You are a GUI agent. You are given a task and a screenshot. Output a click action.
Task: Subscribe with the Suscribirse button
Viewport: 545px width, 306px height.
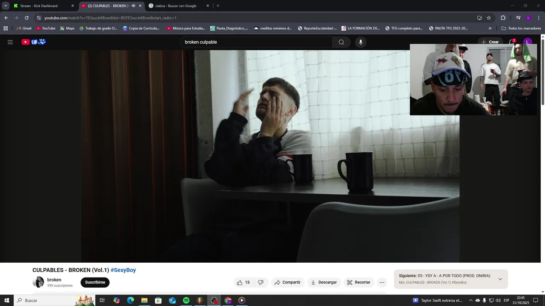tap(95, 282)
